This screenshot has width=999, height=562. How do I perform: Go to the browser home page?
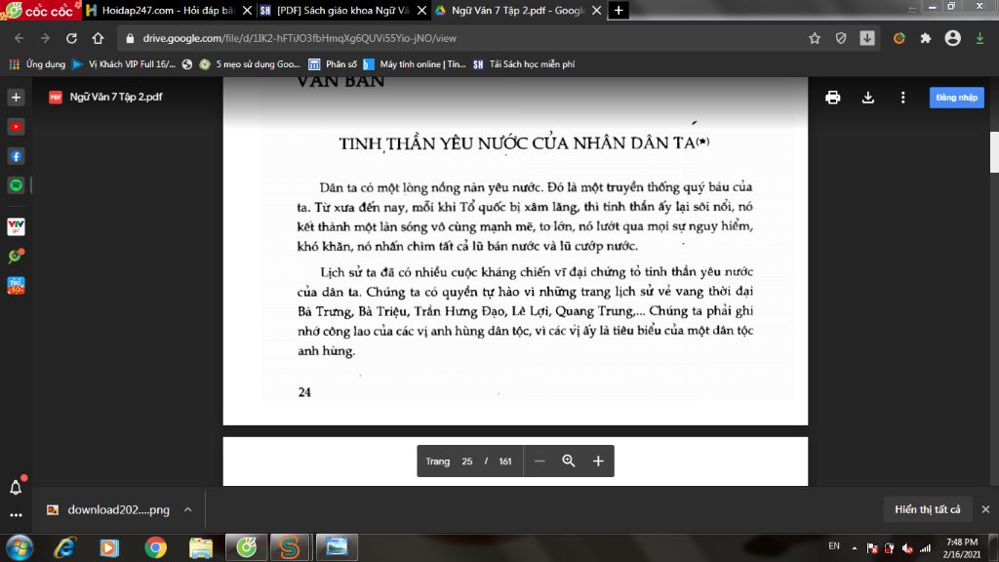point(98,38)
